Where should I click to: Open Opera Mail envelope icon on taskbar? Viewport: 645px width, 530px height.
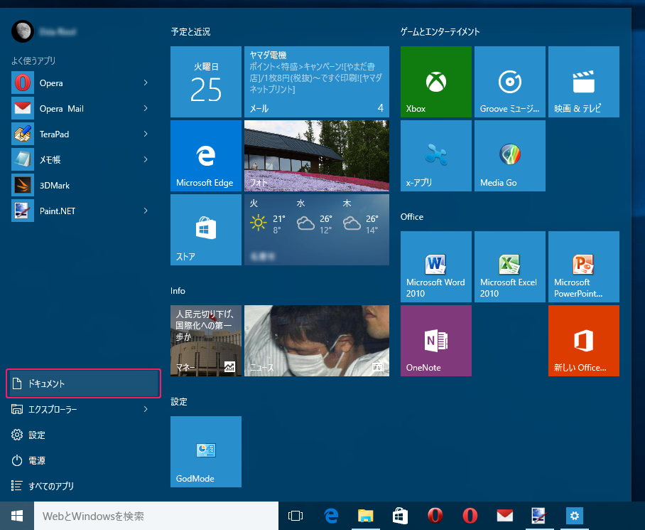505,516
